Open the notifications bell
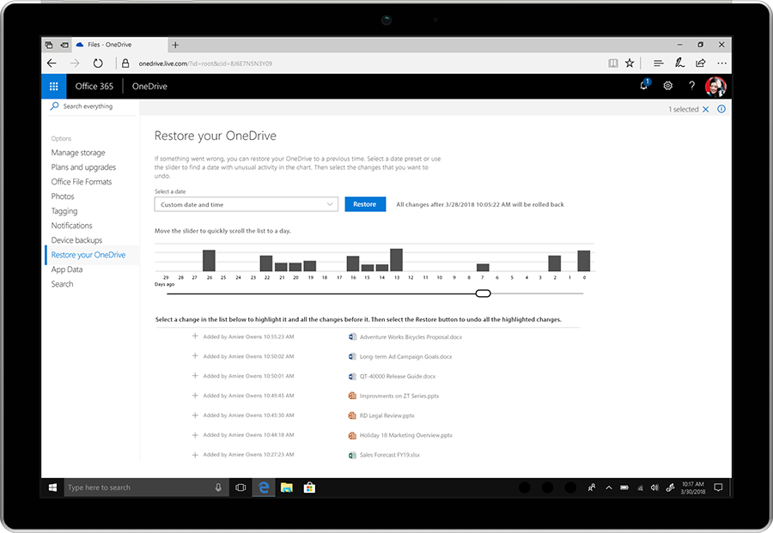This screenshot has width=773, height=533. pyautogui.click(x=642, y=86)
